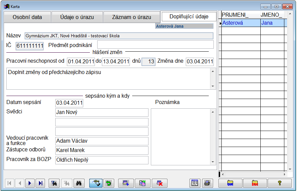297x191 pixels.
Task: Open the Údaje o úrazu tab
Action: click(77, 17)
